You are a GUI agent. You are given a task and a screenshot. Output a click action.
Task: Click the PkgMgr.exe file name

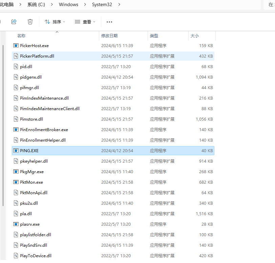[32, 172]
